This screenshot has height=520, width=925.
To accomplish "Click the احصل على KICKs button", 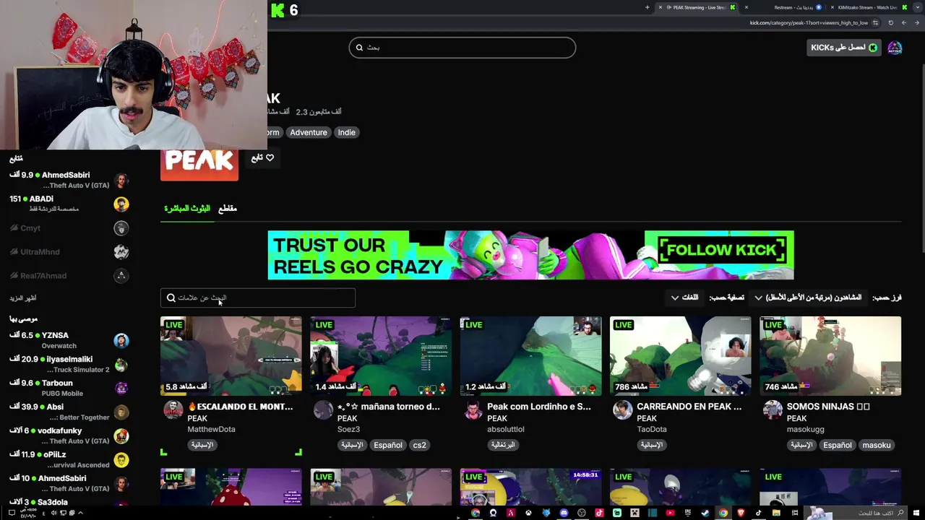I will coord(843,48).
